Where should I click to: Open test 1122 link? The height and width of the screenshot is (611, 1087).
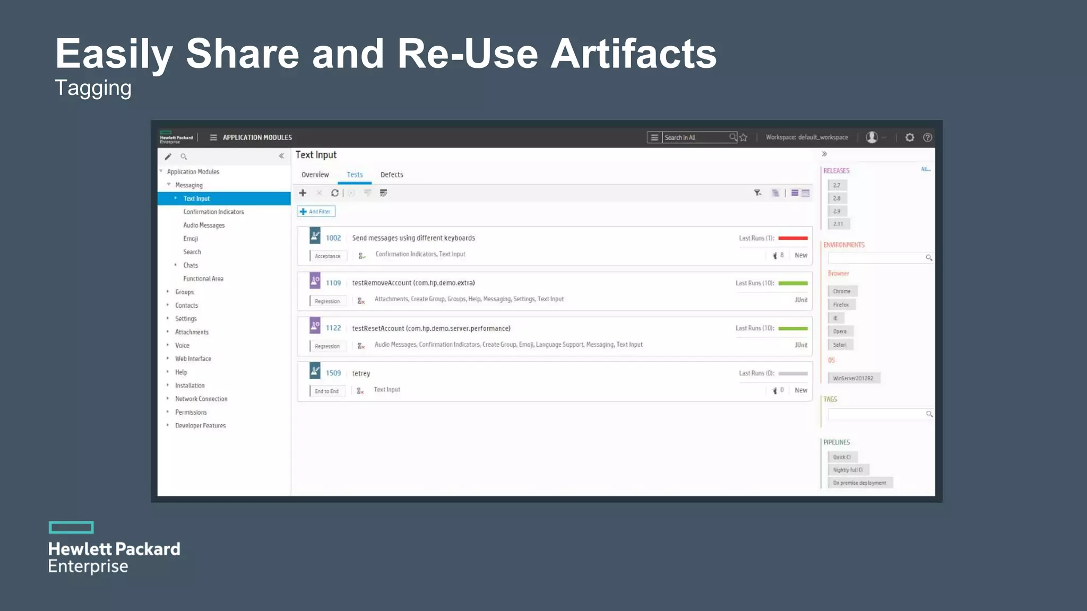(x=333, y=328)
